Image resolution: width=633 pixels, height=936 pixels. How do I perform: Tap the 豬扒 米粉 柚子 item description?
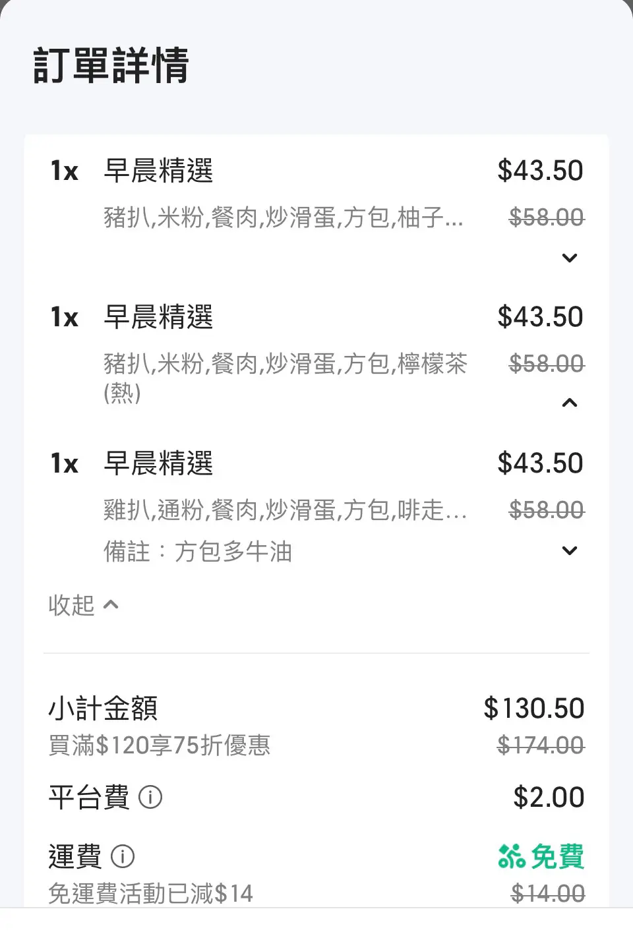283,218
